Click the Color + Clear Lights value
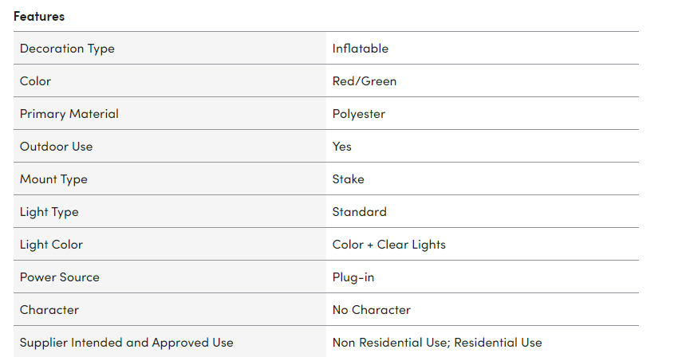This screenshot has height=357, width=678. 388,245
